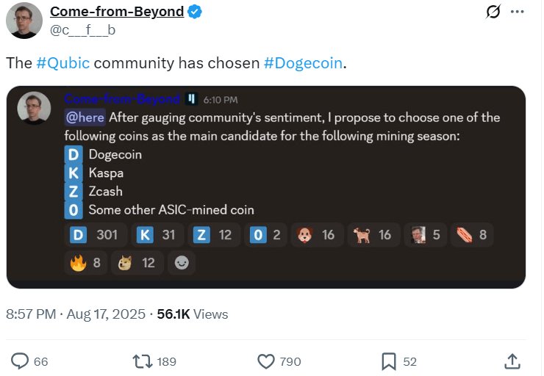
Task: Bookmark this tweet
Action: tap(389, 361)
